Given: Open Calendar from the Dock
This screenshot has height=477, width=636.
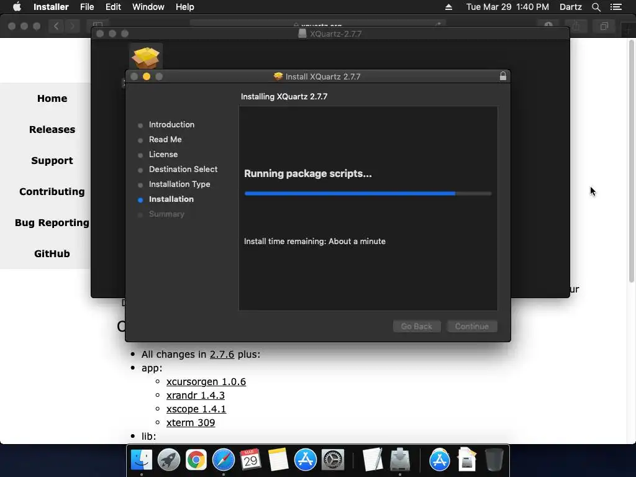Looking at the screenshot, I should 250,460.
